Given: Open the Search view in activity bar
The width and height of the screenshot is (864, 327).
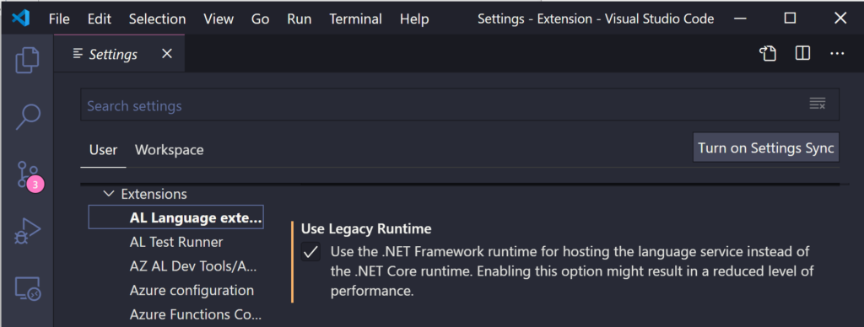Looking at the screenshot, I should (x=28, y=116).
